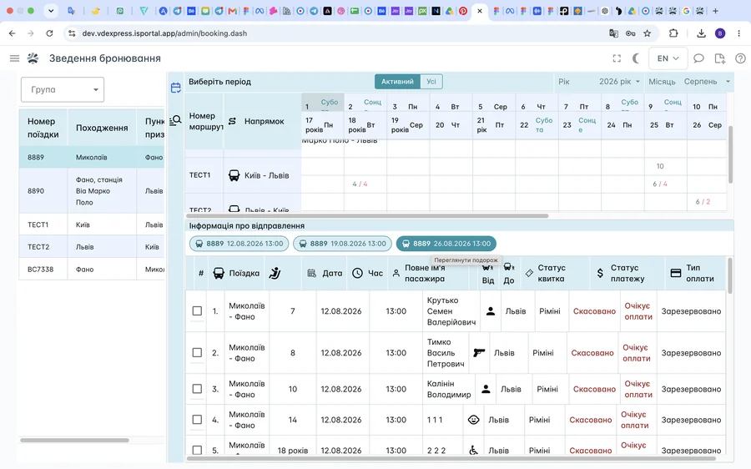Click the calendar period sidebar icon

[x=176, y=88]
